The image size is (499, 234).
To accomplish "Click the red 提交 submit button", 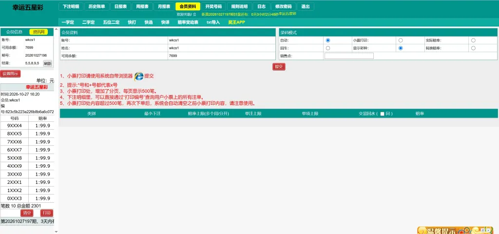I will (x=279, y=66).
